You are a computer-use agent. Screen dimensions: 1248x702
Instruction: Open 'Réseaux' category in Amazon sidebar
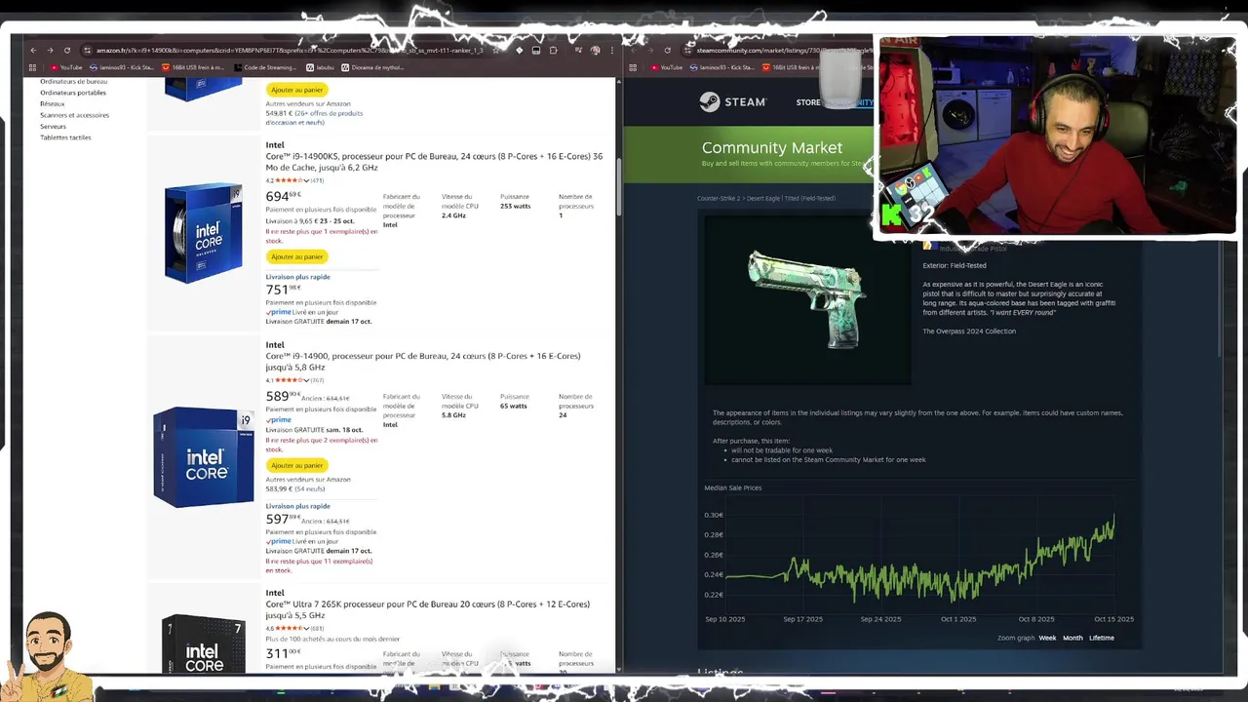53,103
